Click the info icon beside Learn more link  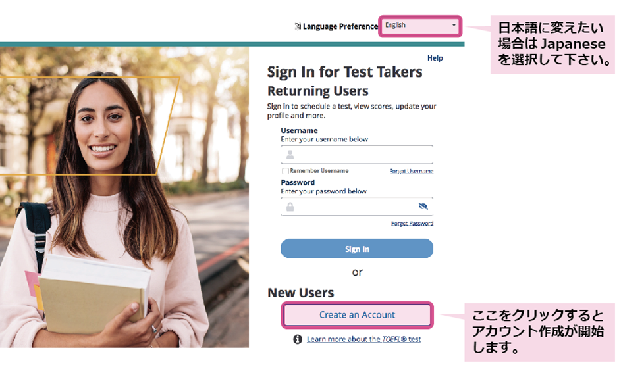pyautogui.click(x=298, y=339)
